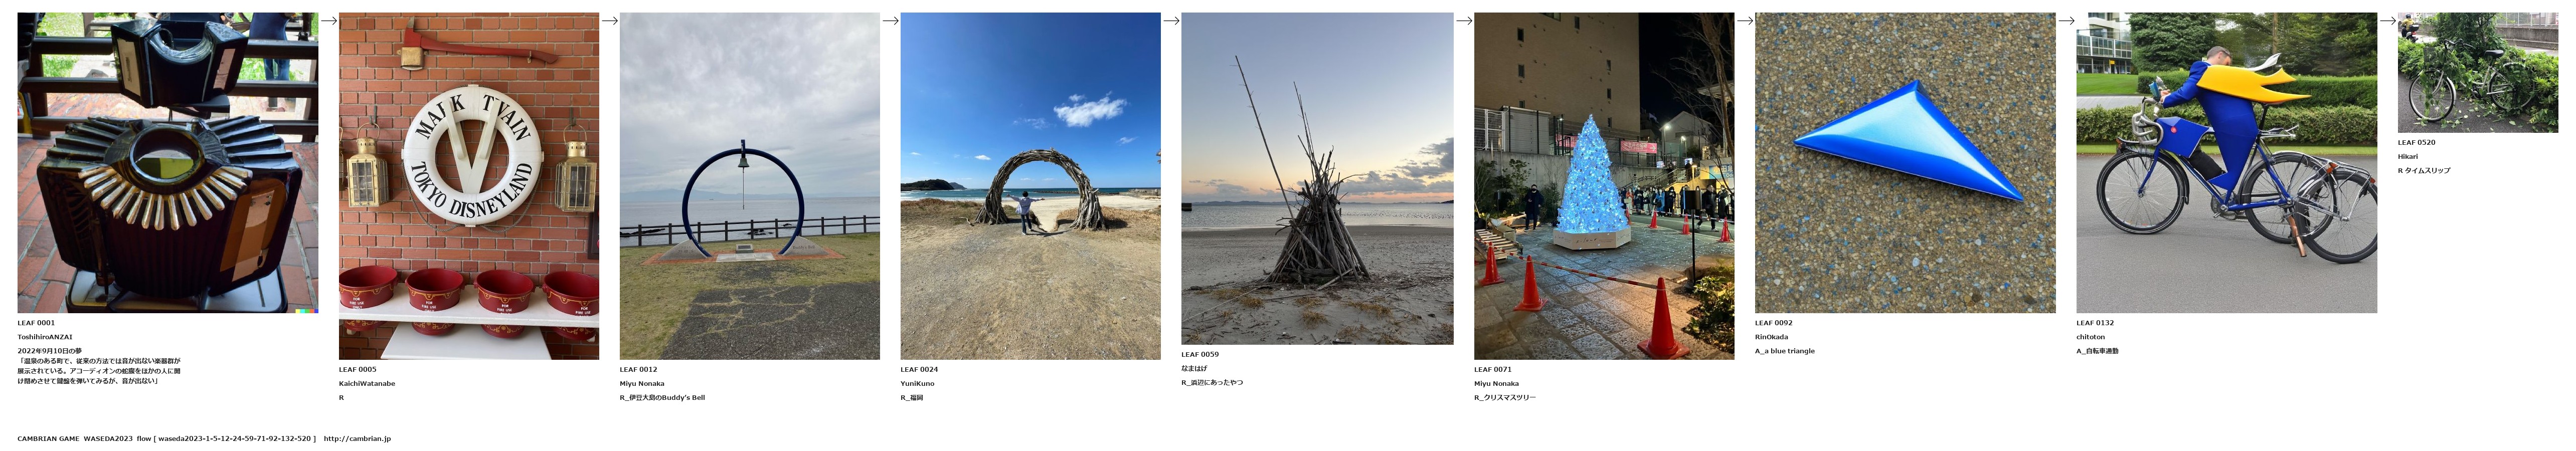The height and width of the screenshot is (451, 2576).
Task: Click the arrow before the Christmas tree photo
Action: pos(1464,20)
